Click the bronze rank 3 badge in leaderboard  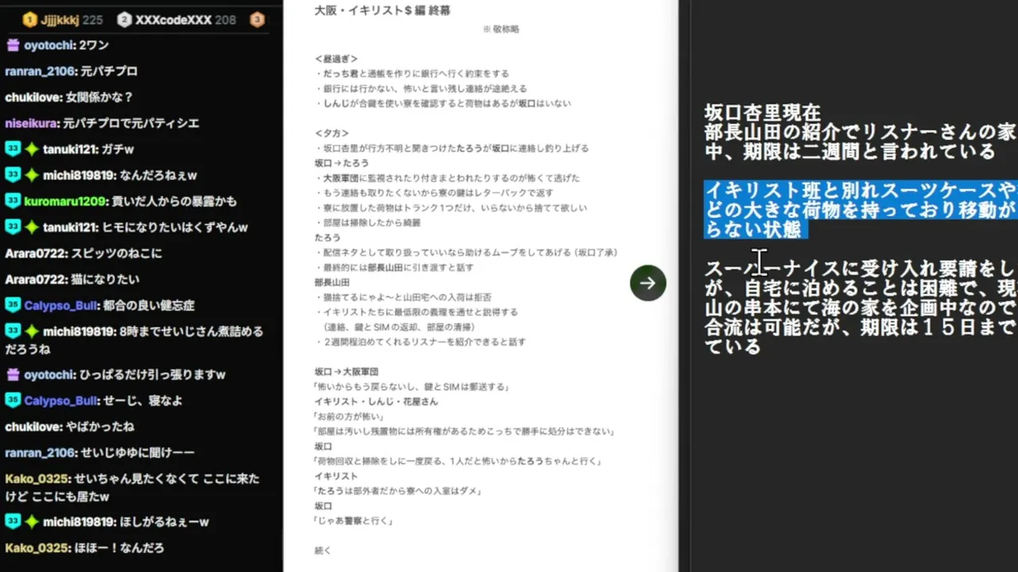point(257,20)
